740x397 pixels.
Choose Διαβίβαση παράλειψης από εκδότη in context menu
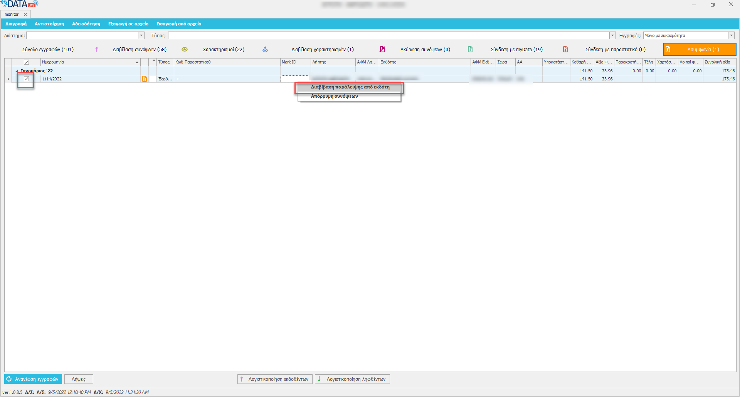click(350, 87)
